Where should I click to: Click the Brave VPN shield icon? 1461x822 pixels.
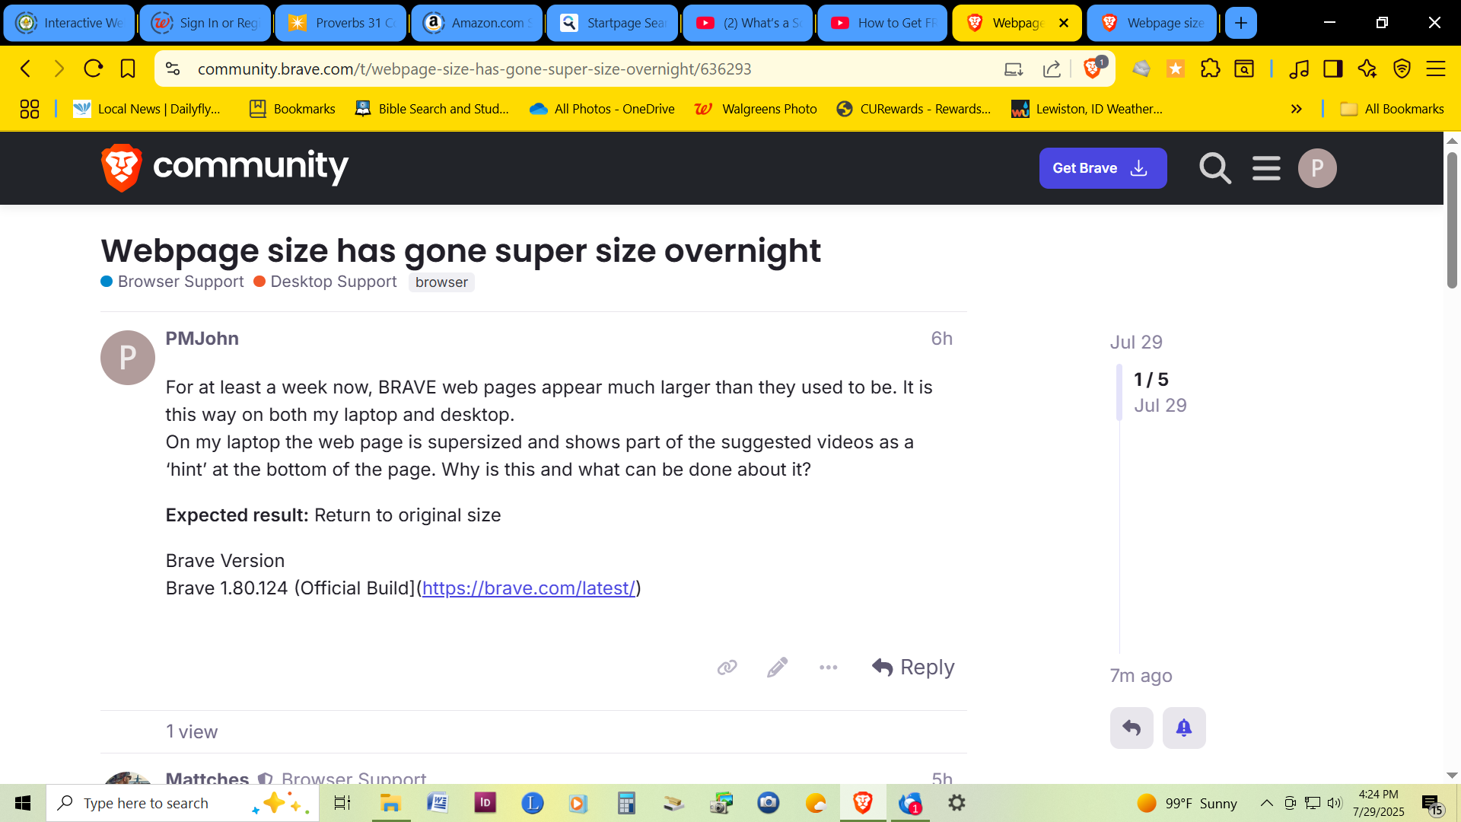point(1402,69)
